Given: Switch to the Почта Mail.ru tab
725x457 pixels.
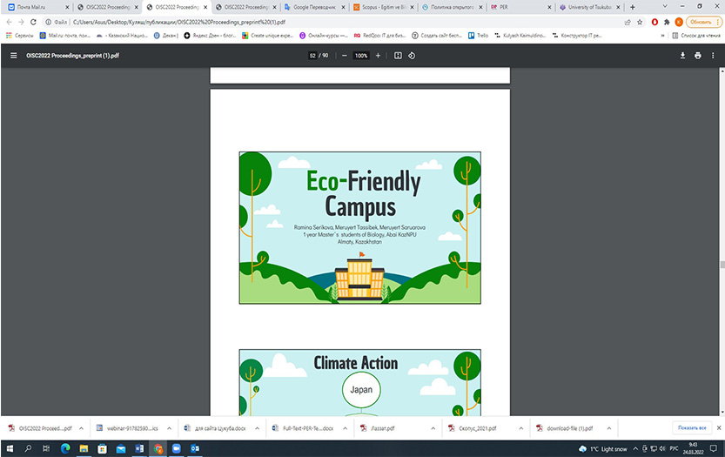Looking at the screenshot, I should [x=35, y=6].
